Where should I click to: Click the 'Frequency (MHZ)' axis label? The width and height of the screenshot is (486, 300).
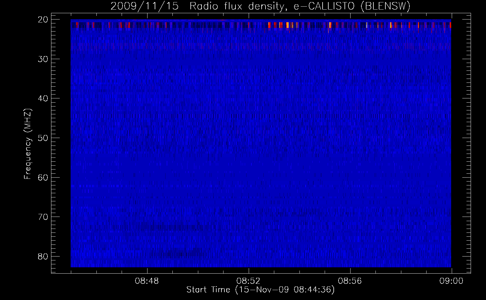pos(28,144)
